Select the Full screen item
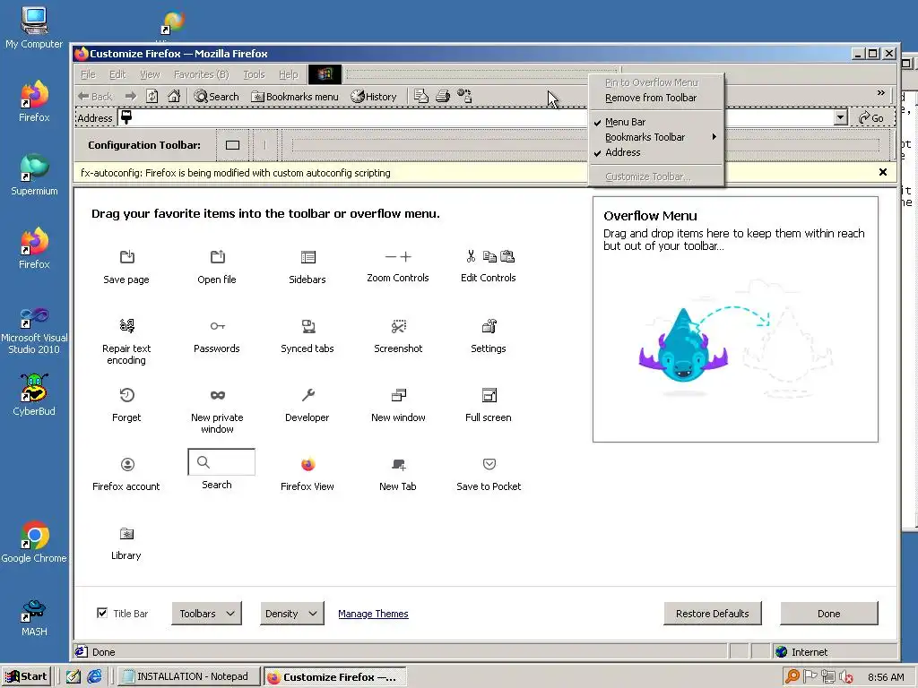 coord(489,405)
